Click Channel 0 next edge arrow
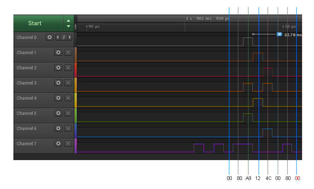 coord(70,37)
